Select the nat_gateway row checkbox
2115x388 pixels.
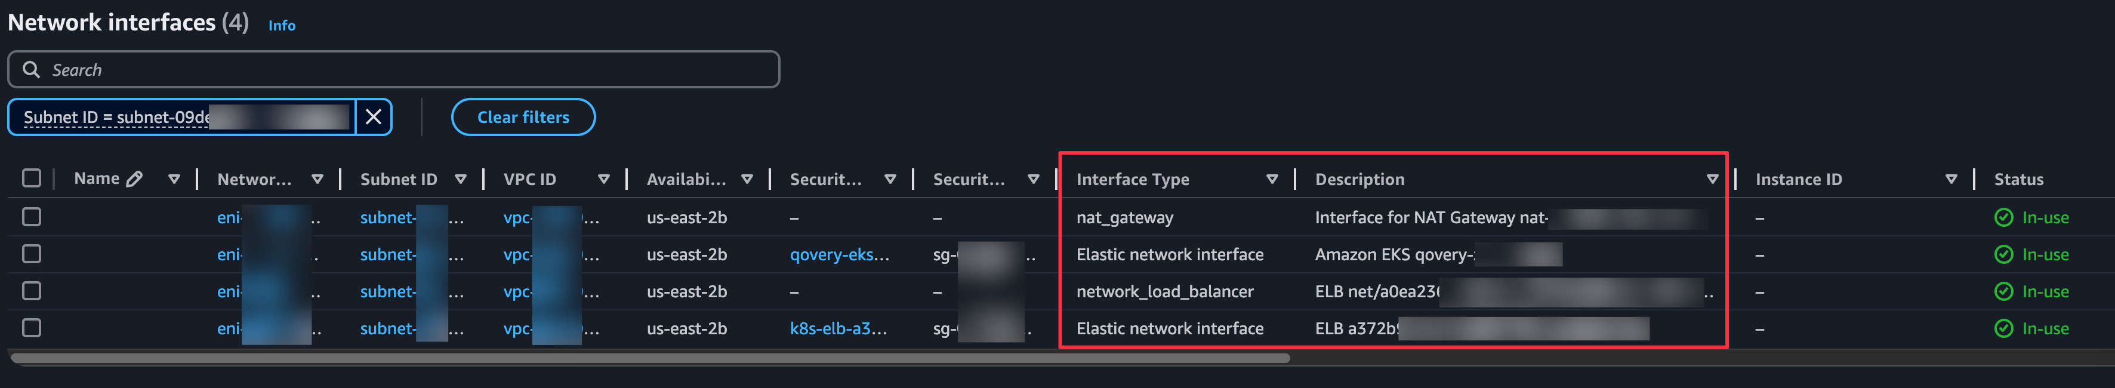click(x=31, y=217)
